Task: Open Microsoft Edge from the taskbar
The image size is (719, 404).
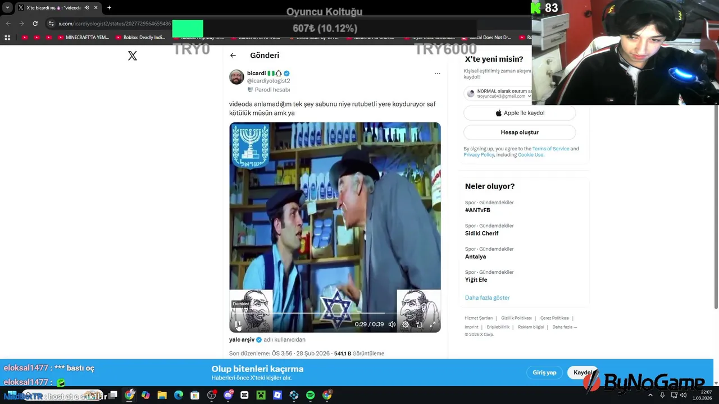Action: click(x=179, y=395)
